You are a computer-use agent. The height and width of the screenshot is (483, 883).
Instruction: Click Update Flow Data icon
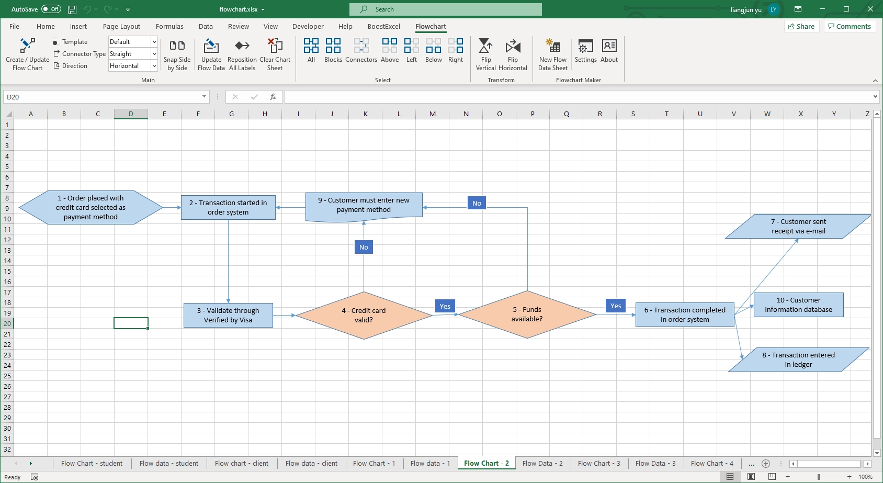(x=211, y=46)
